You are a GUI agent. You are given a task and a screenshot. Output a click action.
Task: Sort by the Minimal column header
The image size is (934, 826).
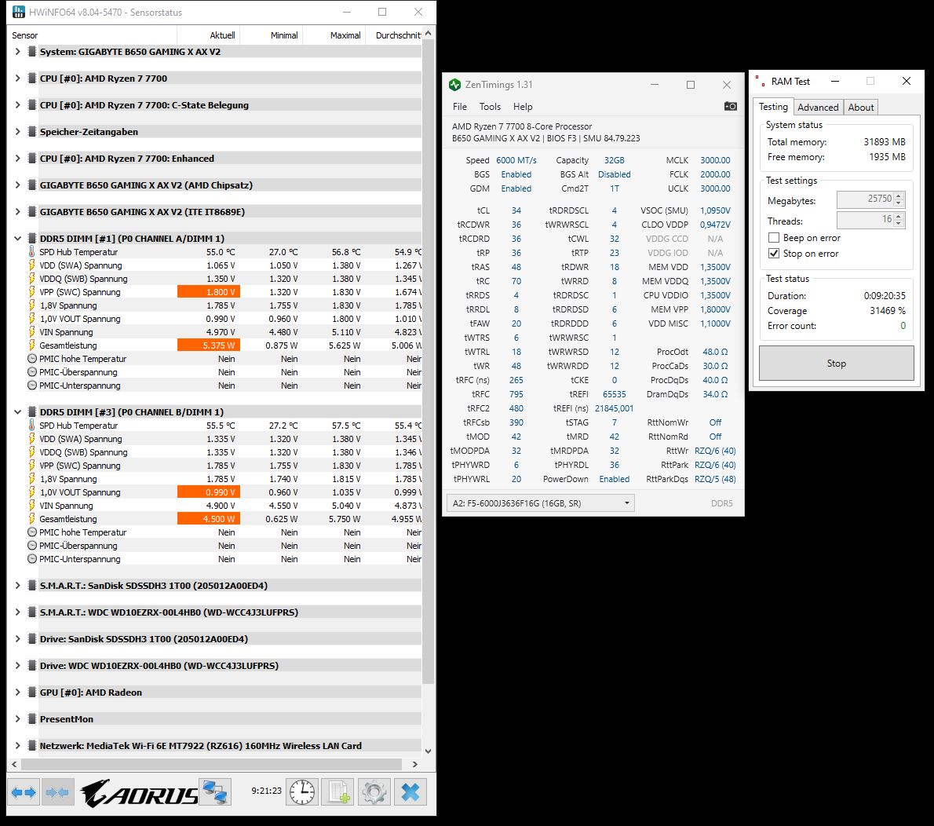[x=271, y=35]
